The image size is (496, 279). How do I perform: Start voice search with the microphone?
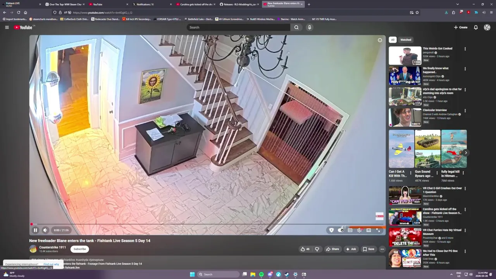[309, 27]
